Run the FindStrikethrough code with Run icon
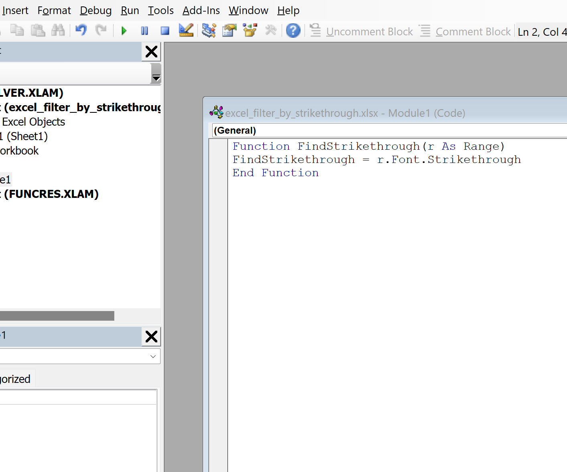The width and height of the screenshot is (567, 472). tap(124, 31)
